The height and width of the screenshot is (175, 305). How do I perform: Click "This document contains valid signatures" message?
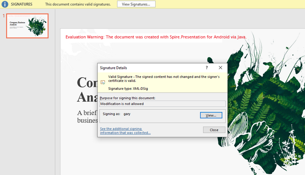click(x=78, y=4)
